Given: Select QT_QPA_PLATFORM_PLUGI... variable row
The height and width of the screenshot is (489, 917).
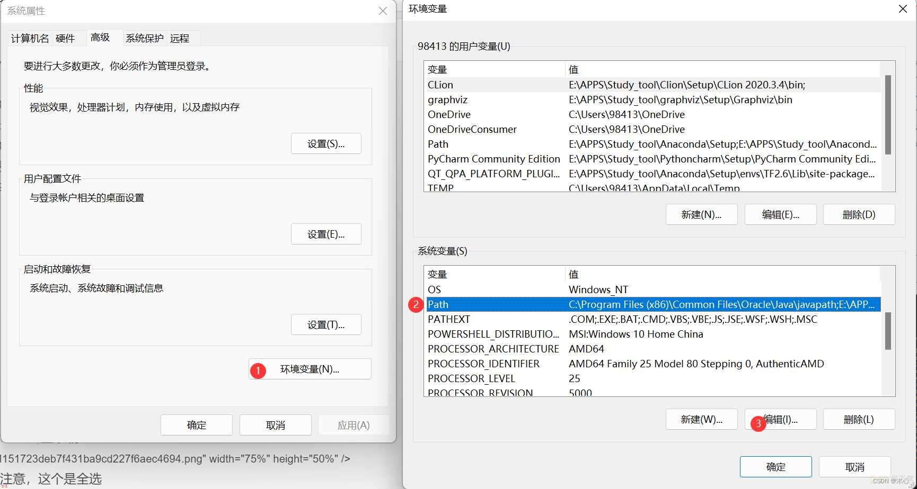Looking at the screenshot, I should (x=653, y=174).
